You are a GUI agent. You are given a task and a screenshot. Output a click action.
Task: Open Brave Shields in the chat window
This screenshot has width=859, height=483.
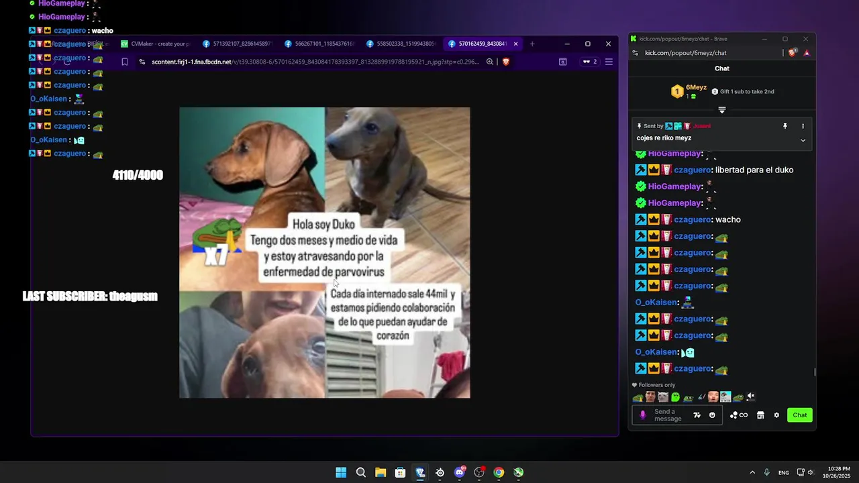click(793, 53)
